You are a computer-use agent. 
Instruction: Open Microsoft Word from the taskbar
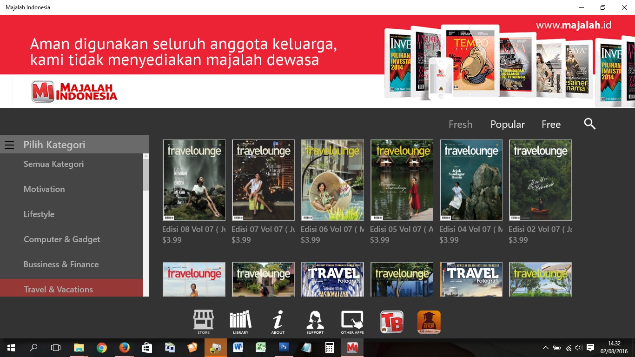coord(238,348)
